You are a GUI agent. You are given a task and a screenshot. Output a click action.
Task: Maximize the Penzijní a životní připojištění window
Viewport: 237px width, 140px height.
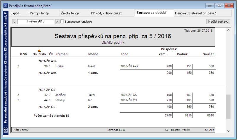219,6
